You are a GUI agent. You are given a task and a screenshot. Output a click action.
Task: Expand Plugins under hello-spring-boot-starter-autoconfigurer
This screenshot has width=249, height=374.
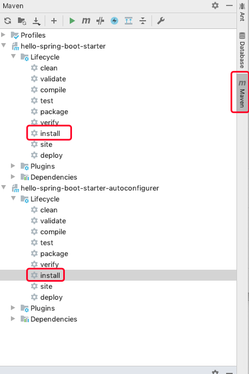(x=13, y=308)
